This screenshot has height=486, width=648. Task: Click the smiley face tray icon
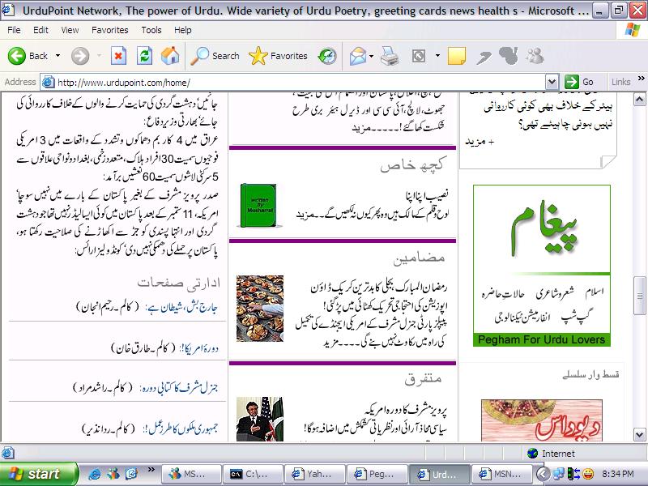[589, 474]
